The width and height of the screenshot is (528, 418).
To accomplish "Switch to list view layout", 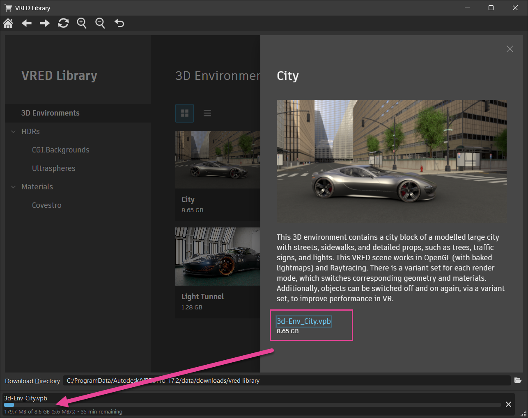I will (207, 113).
